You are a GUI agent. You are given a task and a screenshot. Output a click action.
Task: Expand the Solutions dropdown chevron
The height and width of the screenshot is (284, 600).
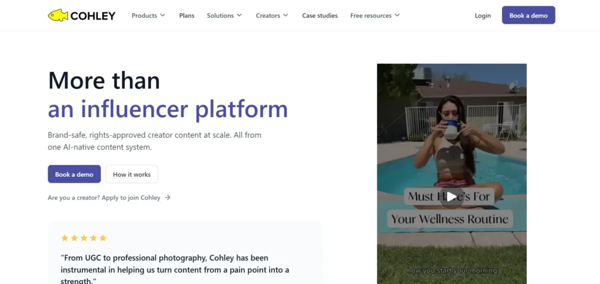click(x=239, y=15)
